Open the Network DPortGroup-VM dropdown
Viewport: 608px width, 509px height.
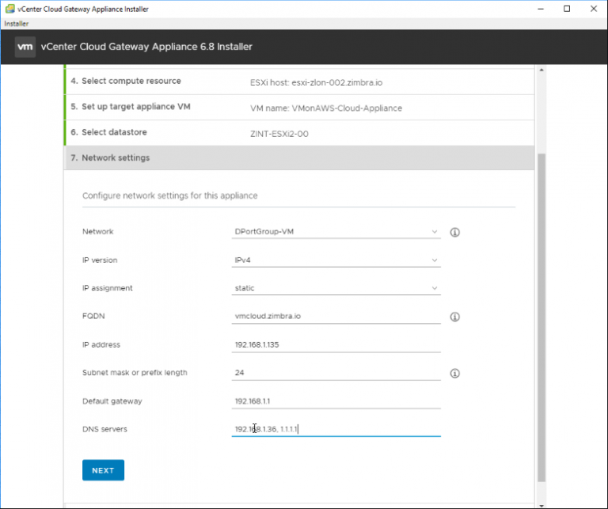pos(336,232)
